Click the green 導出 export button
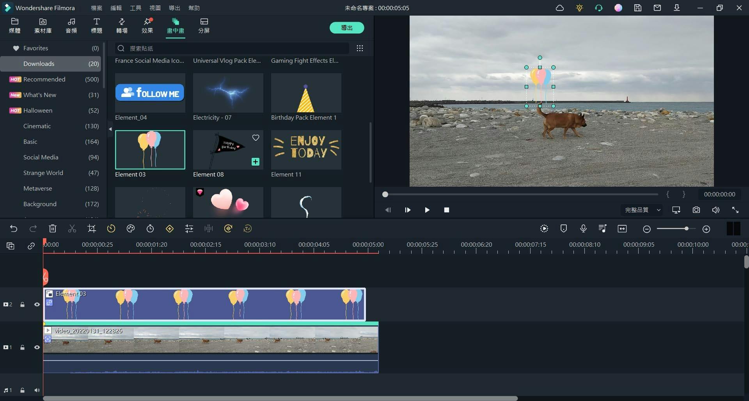The height and width of the screenshot is (401, 749). (x=346, y=28)
